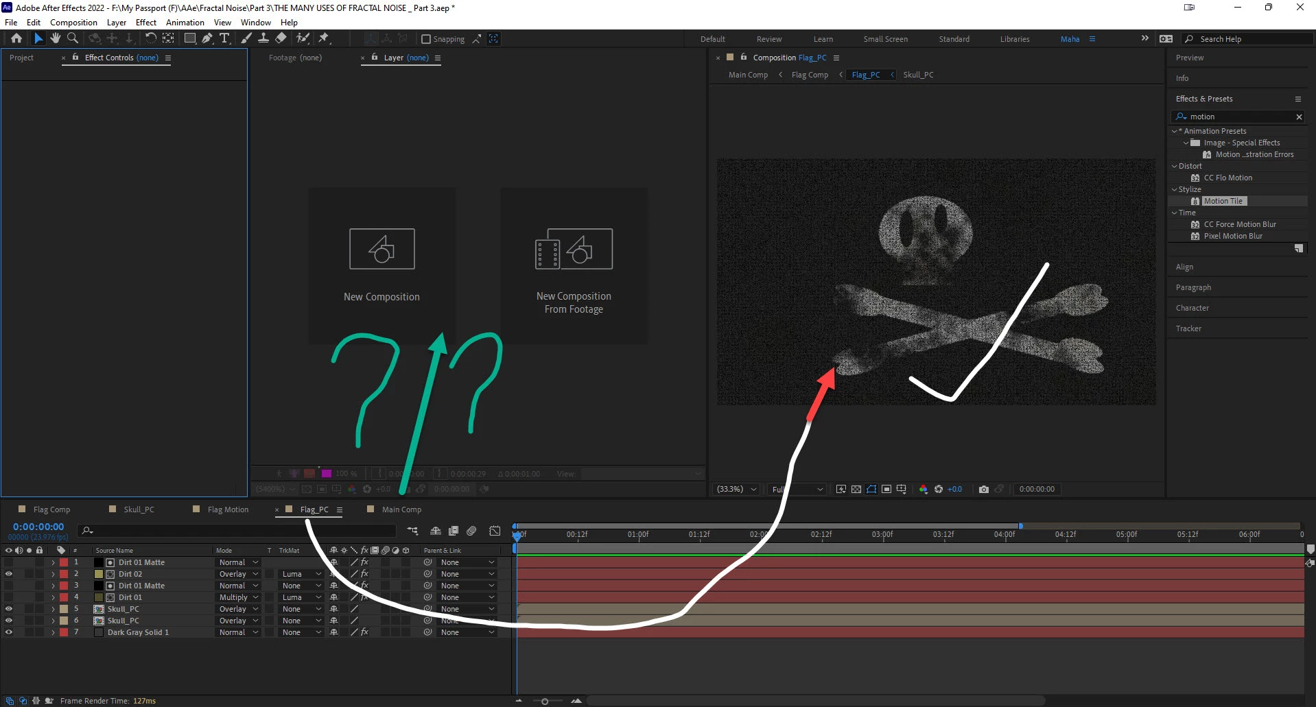This screenshot has height=707, width=1316.
Task: Clear the motion search in Effects & Presets
Action: coord(1299,117)
